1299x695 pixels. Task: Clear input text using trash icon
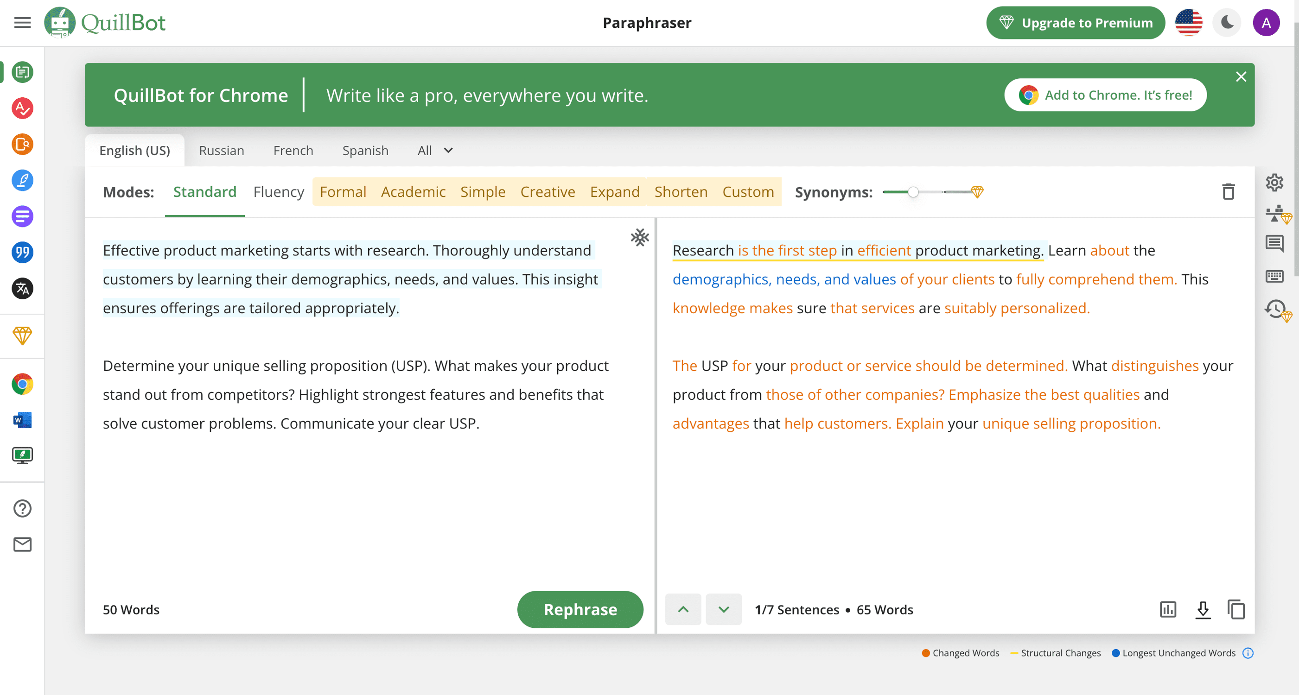tap(1229, 191)
